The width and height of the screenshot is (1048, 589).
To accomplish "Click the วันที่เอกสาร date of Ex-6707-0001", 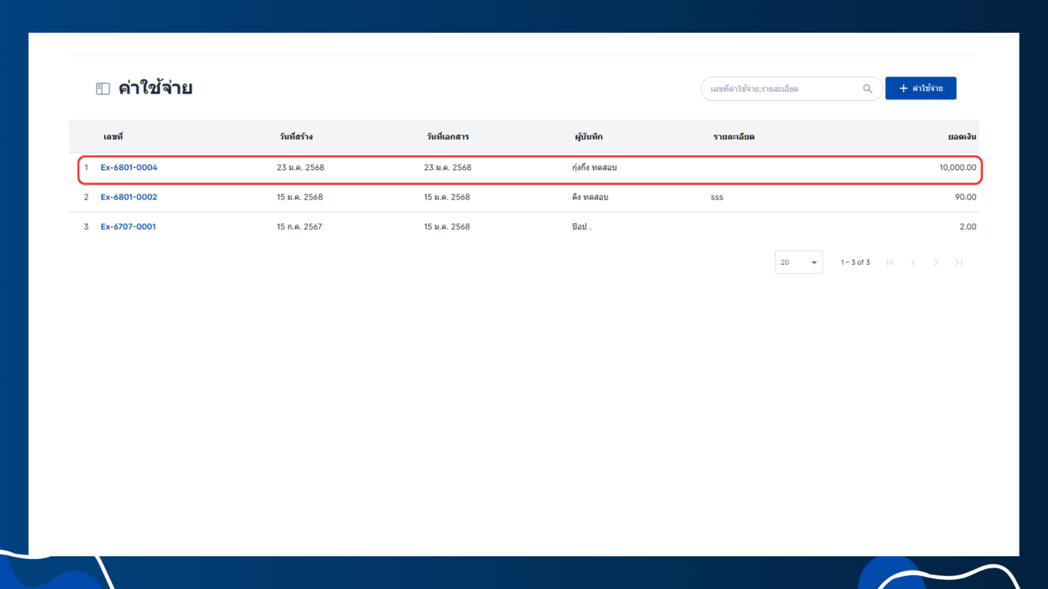I will (447, 227).
